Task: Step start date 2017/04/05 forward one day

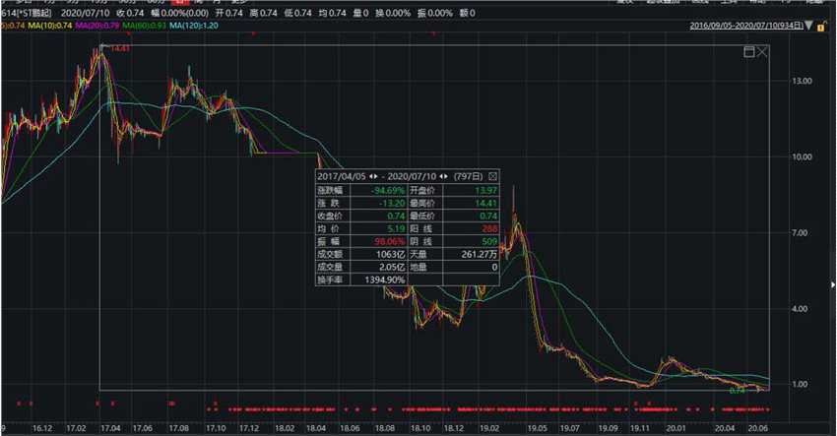Action: [x=376, y=176]
